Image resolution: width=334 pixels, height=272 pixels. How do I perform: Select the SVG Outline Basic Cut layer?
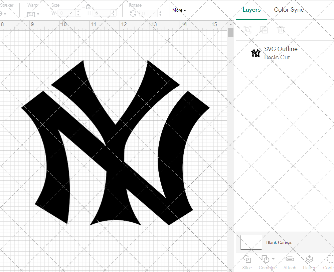coord(281,53)
